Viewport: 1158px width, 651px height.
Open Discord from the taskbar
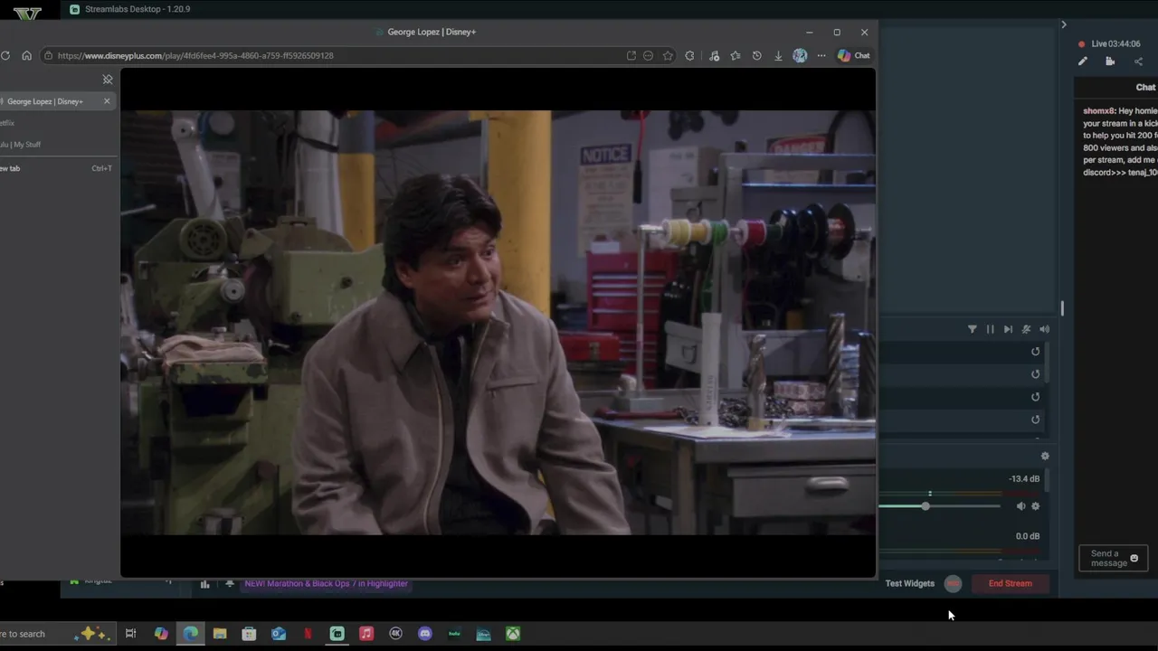[x=425, y=634]
